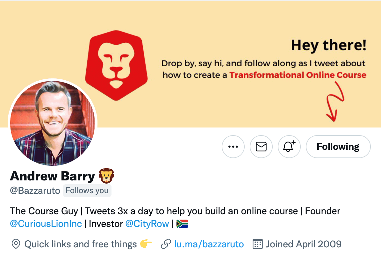Click the "Joined April 2009" text
The width and height of the screenshot is (381, 255).
pos(304,244)
